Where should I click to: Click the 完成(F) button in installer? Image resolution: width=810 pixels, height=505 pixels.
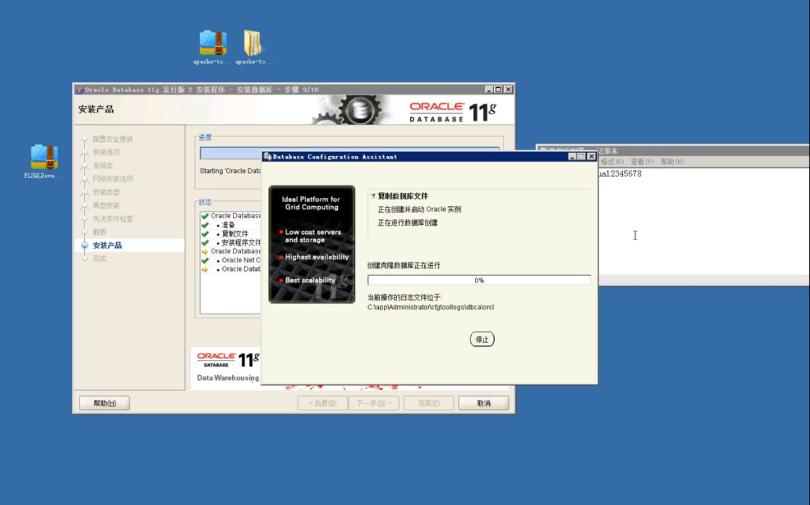428,403
